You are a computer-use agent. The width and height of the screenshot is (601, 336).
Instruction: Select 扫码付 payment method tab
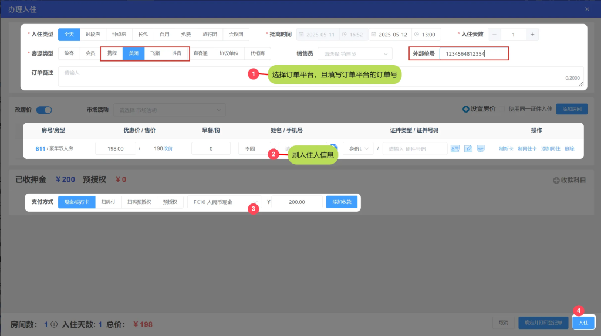tap(107, 202)
